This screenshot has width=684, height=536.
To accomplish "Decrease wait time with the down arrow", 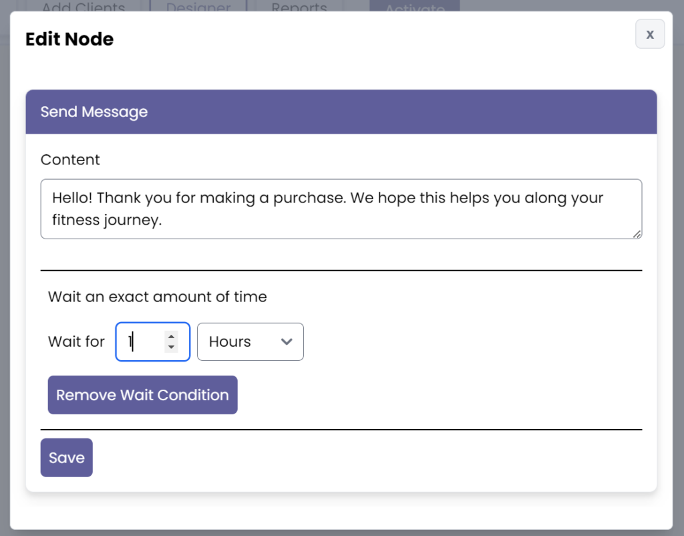I will 172,347.
